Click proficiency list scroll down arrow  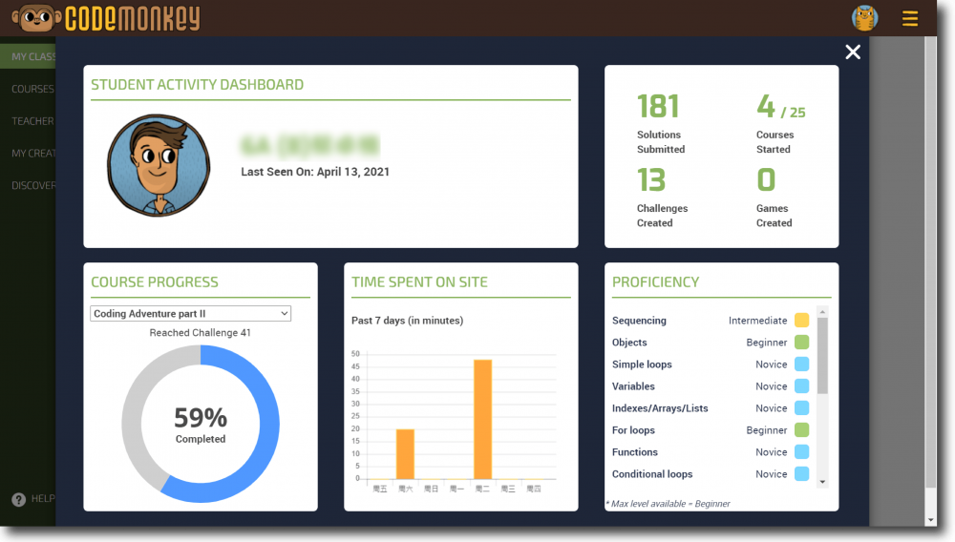[x=823, y=482]
